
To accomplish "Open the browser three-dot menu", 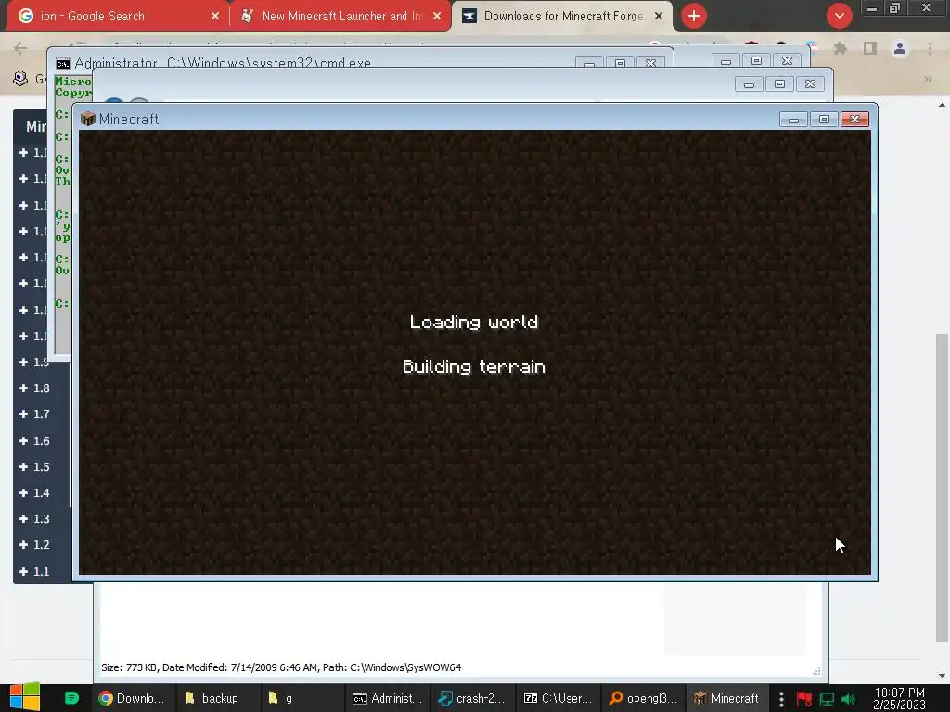I will click(x=930, y=48).
